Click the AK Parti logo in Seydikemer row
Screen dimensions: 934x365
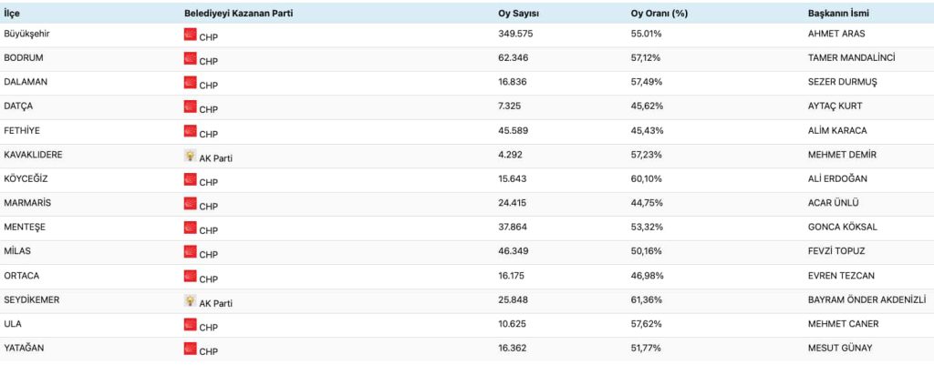pos(190,300)
